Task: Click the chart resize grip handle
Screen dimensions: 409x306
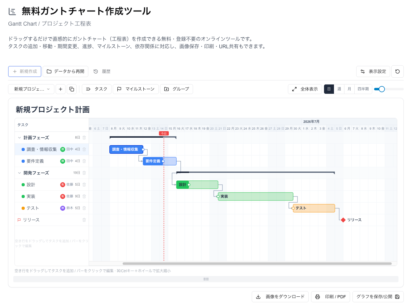Action: (206, 279)
